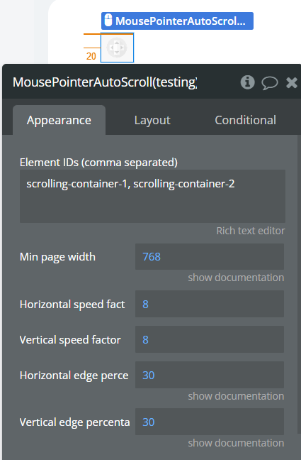Edit the Horizontal edge percentage field
Image resolution: width=301 pixels, height=460 pixels.
point(210,375)
